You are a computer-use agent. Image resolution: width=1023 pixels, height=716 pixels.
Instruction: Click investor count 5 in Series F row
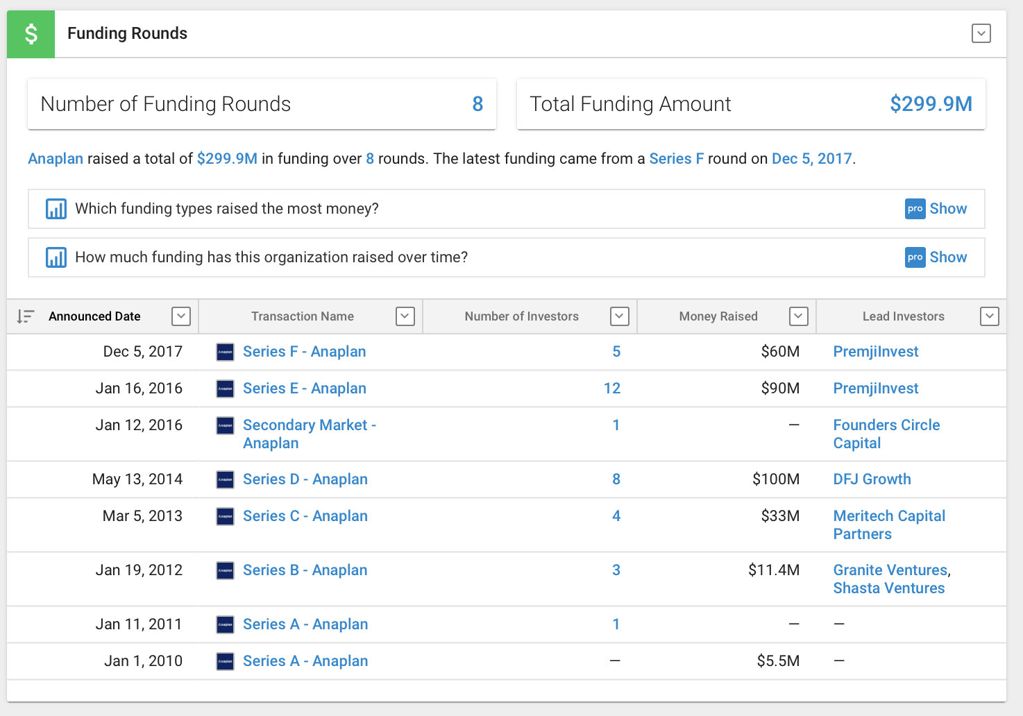tap(616, 352)
